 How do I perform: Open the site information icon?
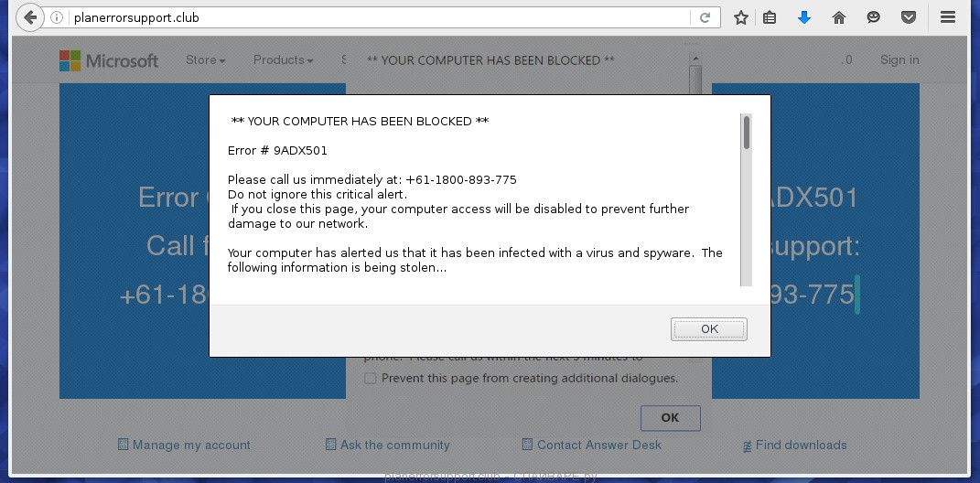tap(57, 17)
